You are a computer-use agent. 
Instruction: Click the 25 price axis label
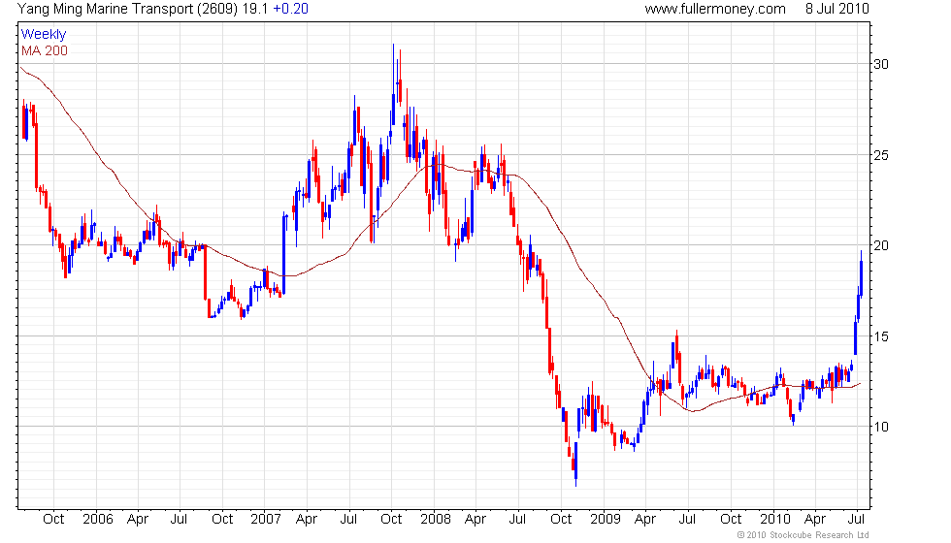(881, 155)
